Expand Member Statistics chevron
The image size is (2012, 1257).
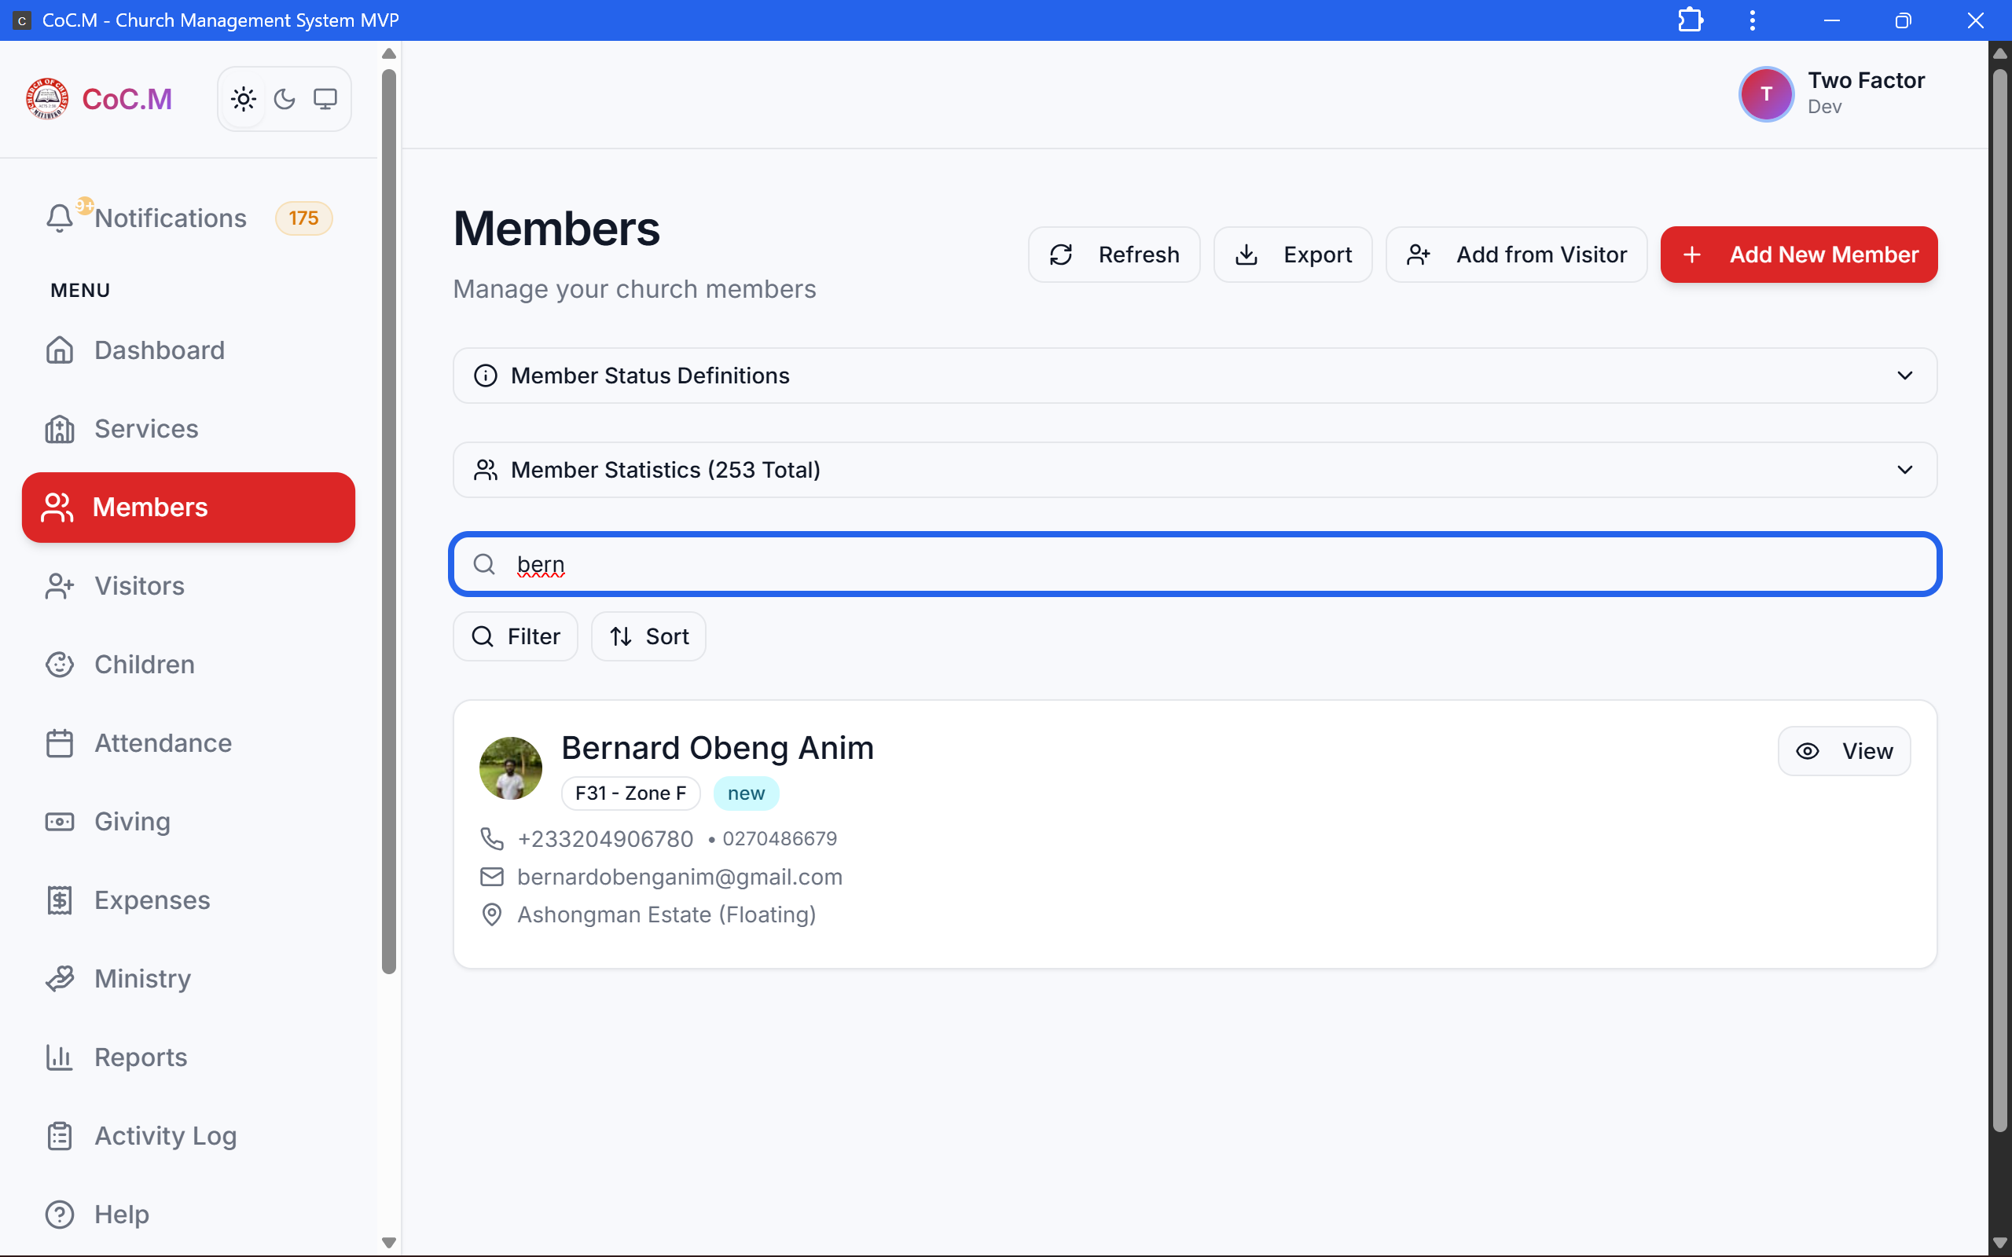[x=1905, y=470]
